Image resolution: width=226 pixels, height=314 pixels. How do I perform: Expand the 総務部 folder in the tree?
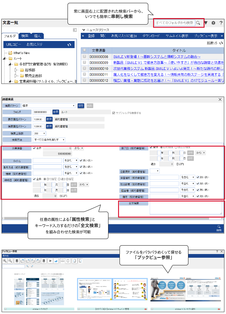point(16,70)
